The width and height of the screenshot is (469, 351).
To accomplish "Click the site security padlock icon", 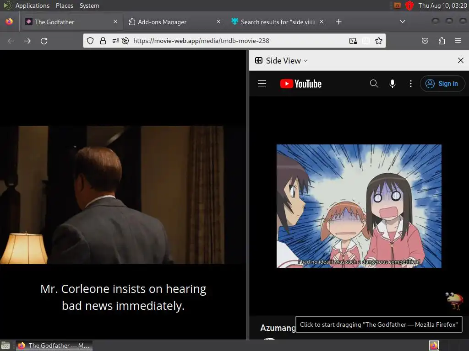I will (x=103, y=41).
